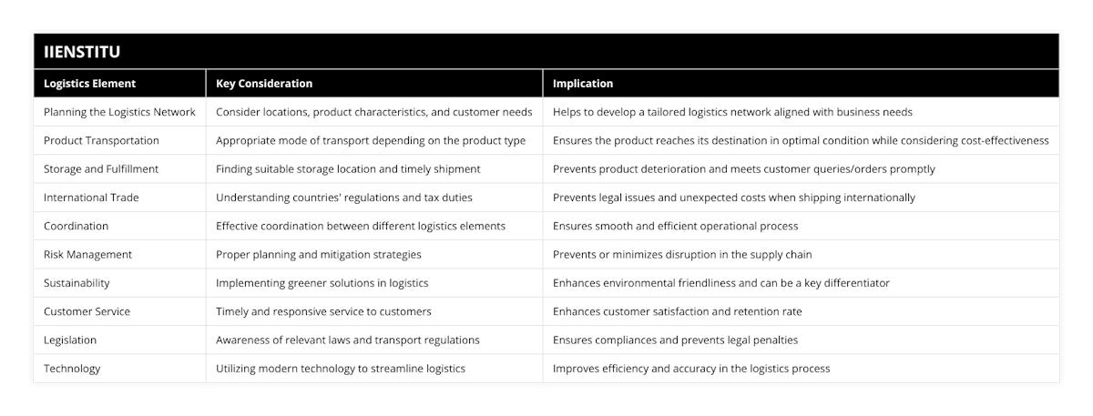
Task: Select the Product Transportation row label
Action: (101, 140)
